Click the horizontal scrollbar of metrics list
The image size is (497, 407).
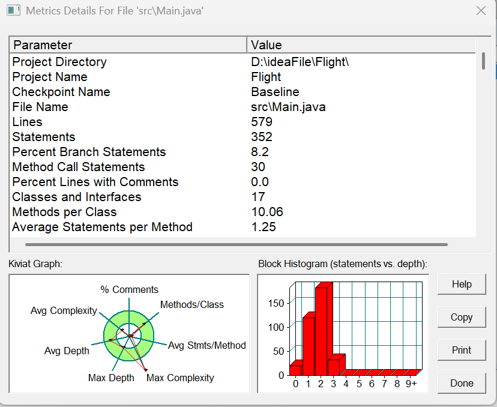[236, 245]
